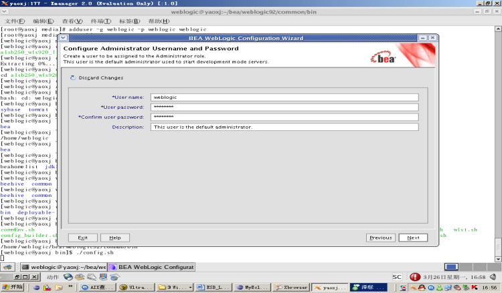Switch to the 泽标 chat taskbar window
The height and width of the screenshot is (293, 502).
click(369, 287)
